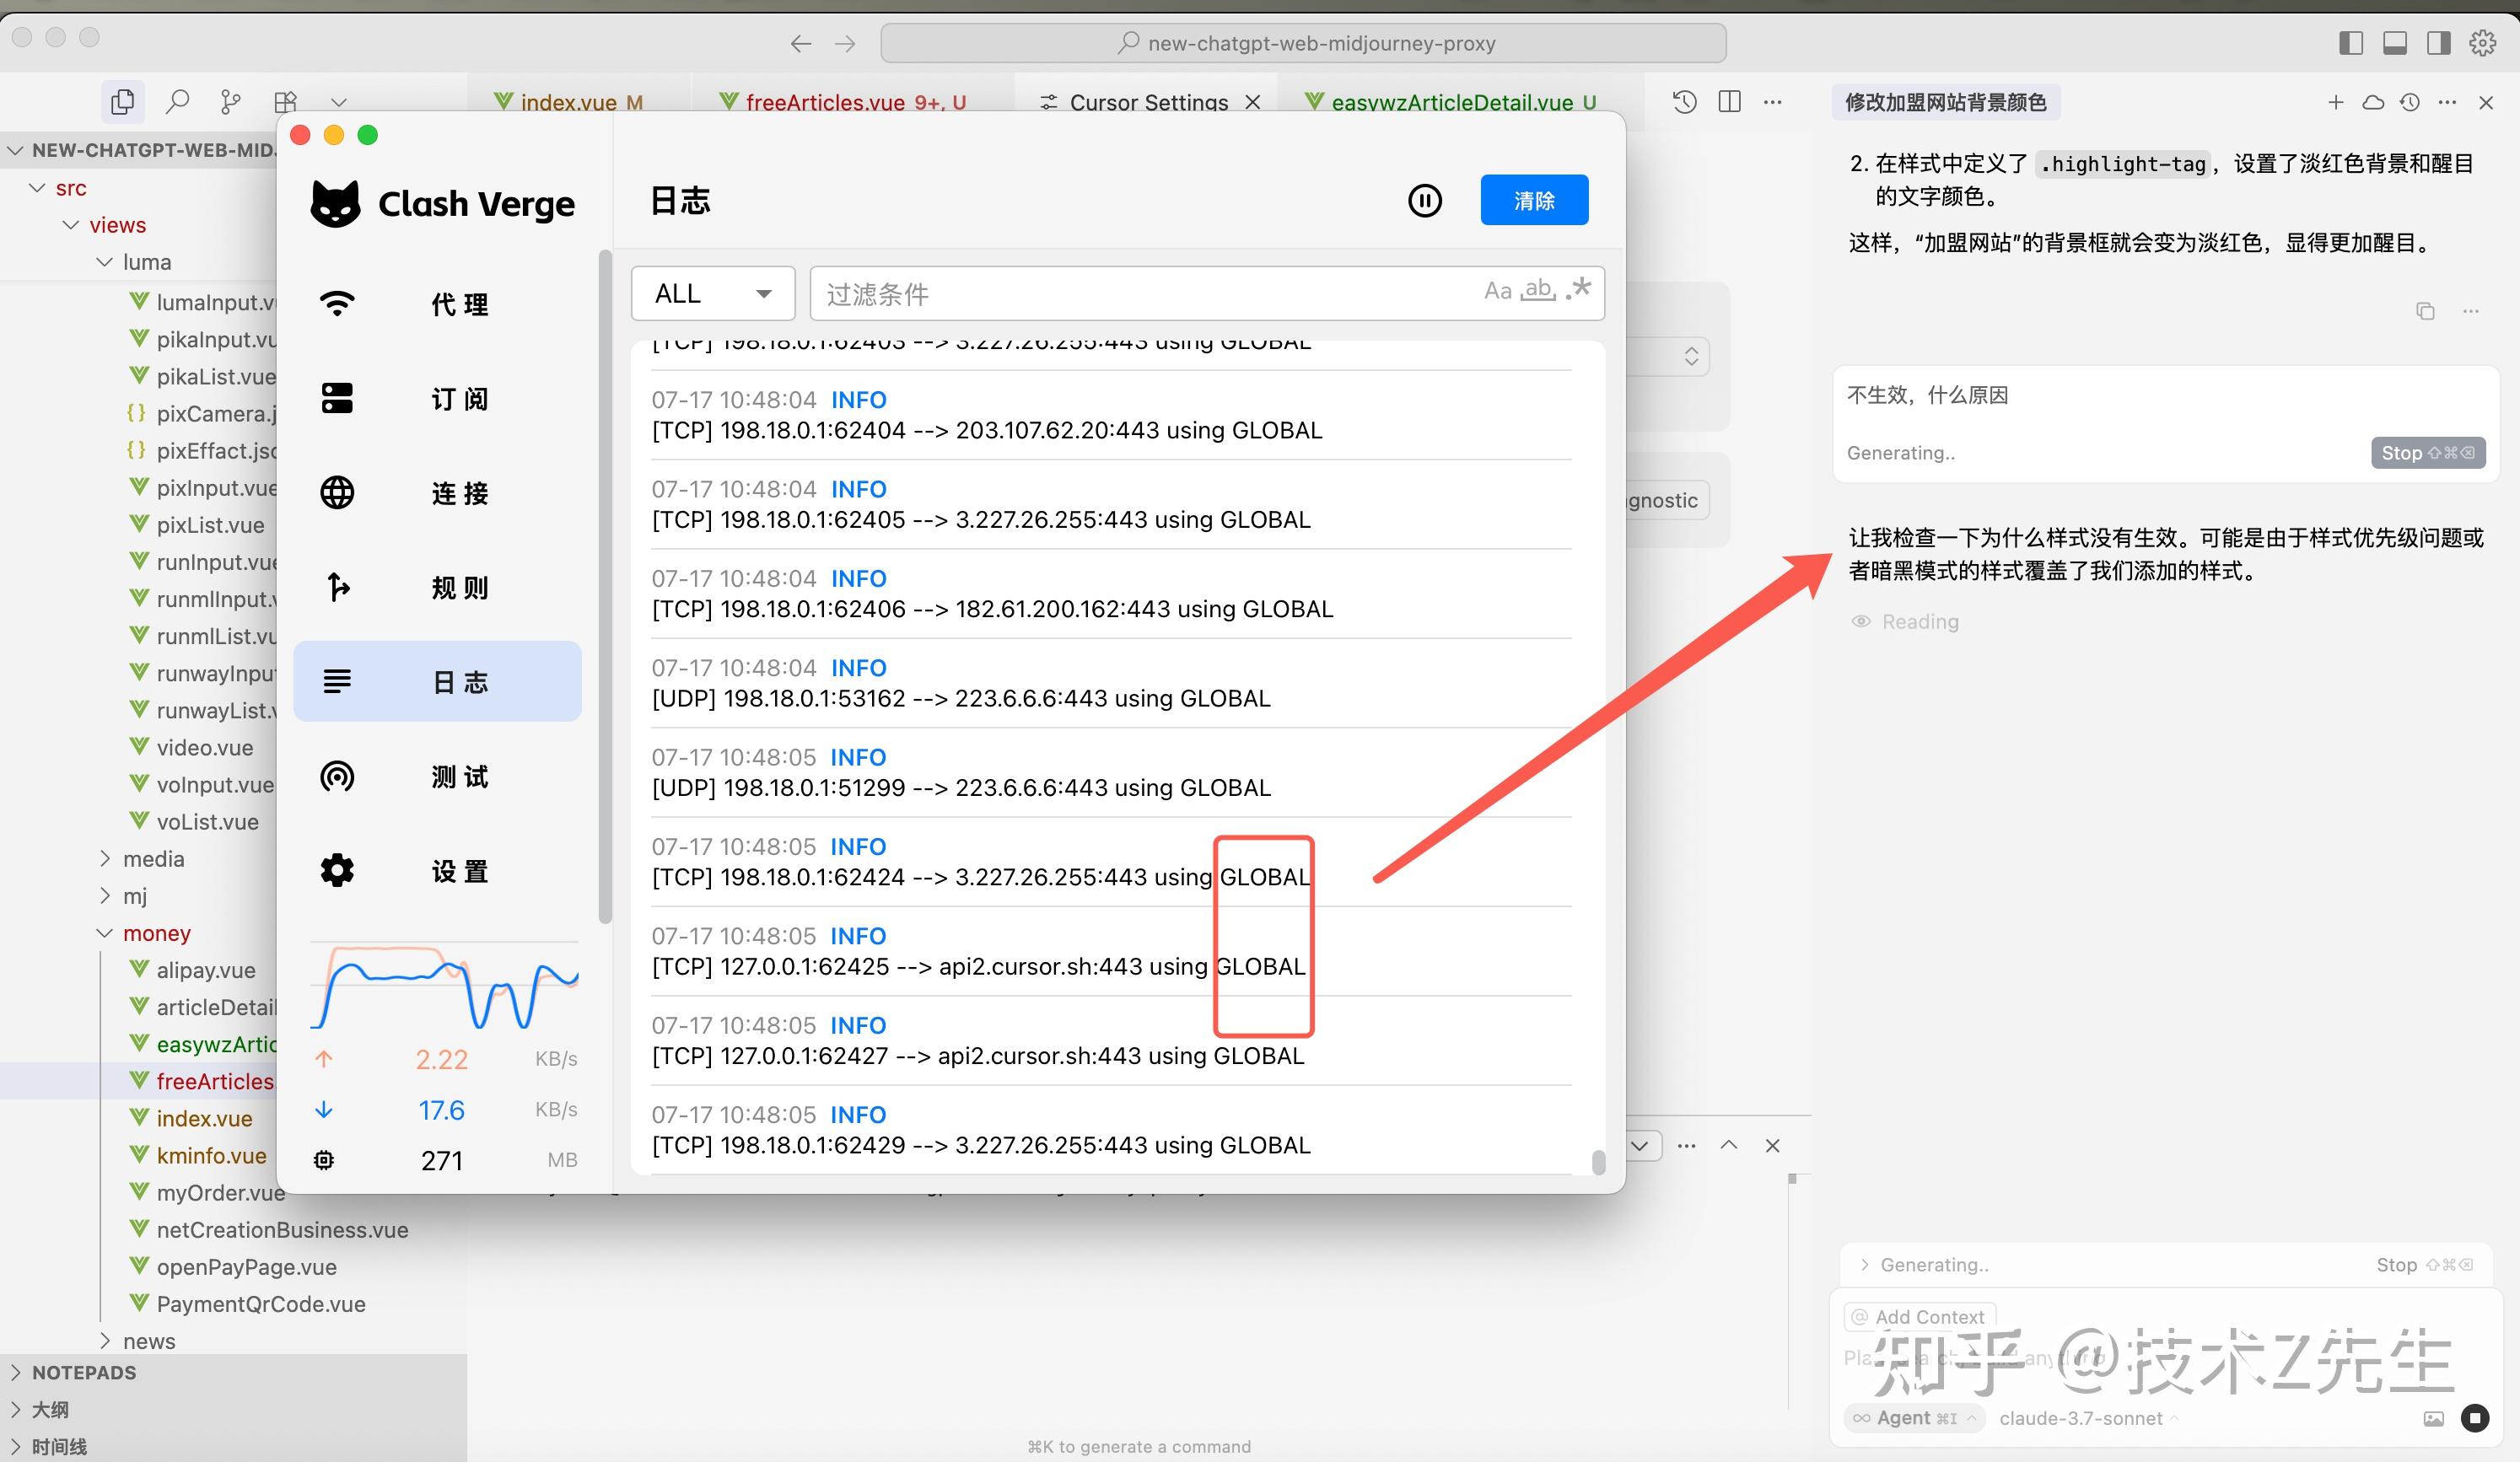Collapse the money folder in explorer
The image size is (2520, 1462).
[105, 932]
